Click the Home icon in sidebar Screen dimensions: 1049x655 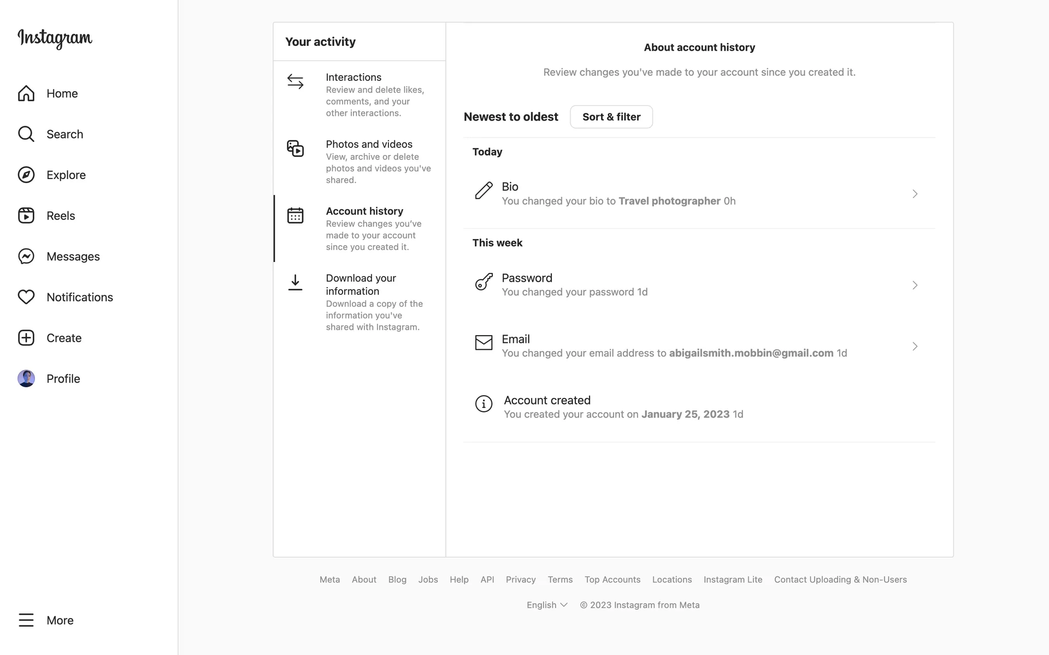click(26, 93)
